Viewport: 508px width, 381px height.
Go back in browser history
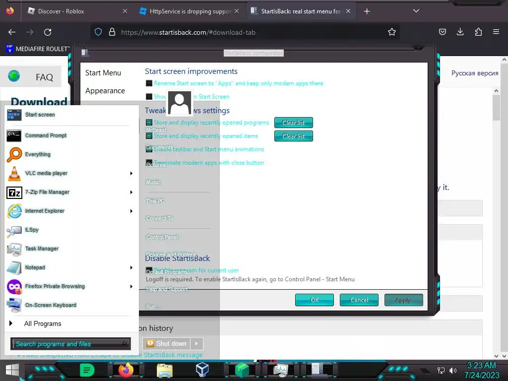pyautogui.click(x=12, y=32)
